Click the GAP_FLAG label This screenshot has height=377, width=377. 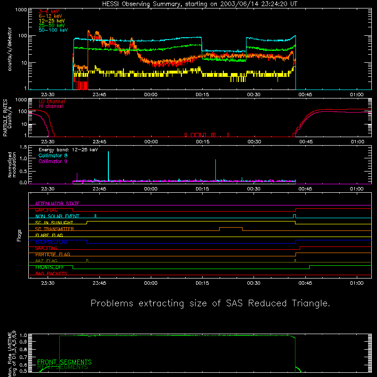[46, 210]
